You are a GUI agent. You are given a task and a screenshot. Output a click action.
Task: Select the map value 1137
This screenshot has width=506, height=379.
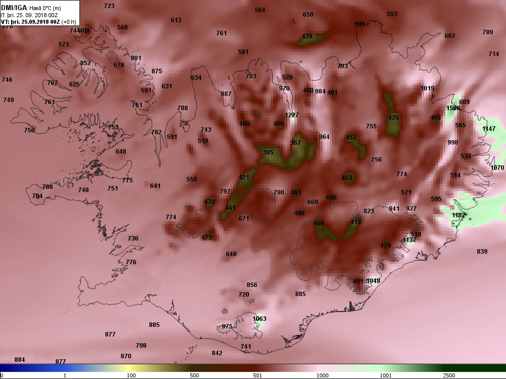tap(409, 240)
